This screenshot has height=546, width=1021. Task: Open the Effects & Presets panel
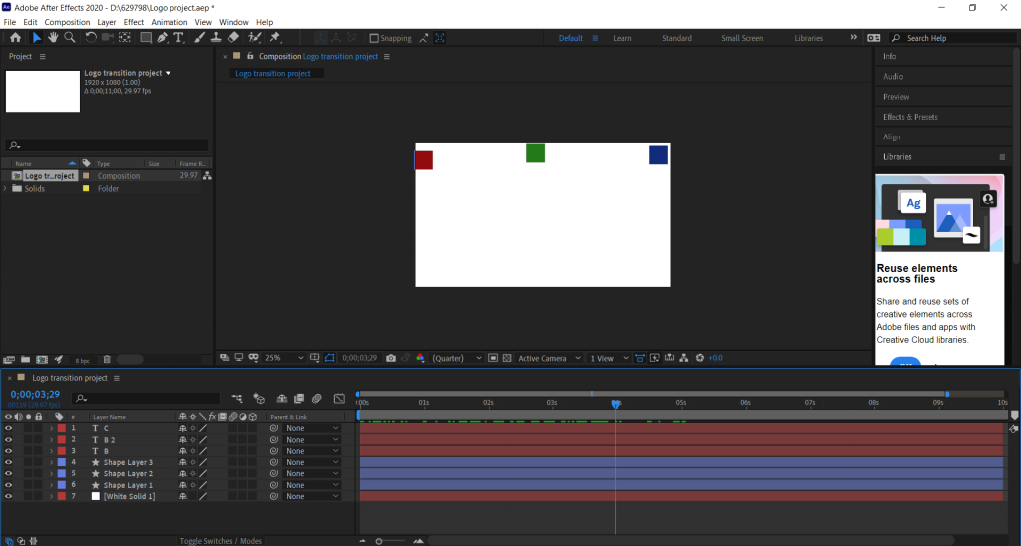(x=910, y=117)
